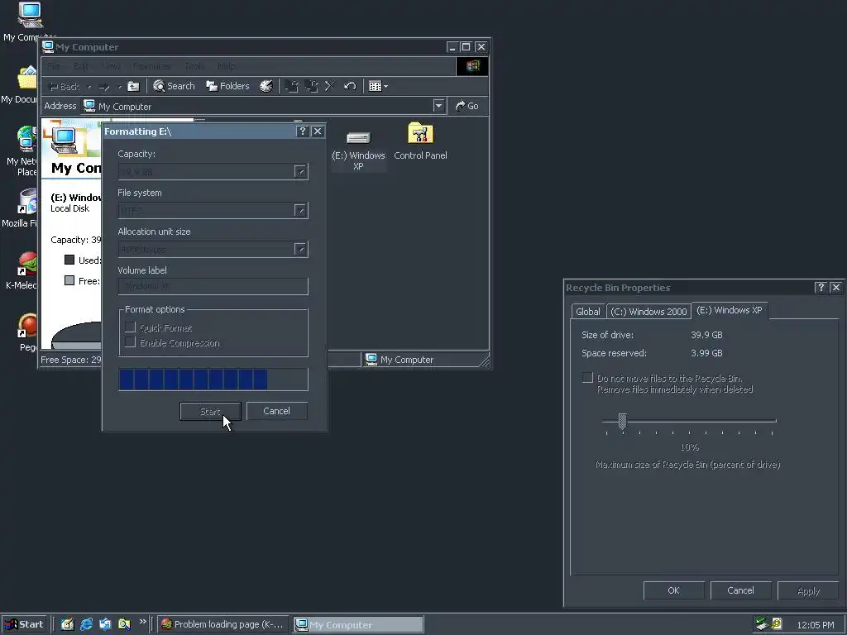Open Tools menu in My Computer
The width and height of the screenshot is (847, 635).
coord(194,66)
